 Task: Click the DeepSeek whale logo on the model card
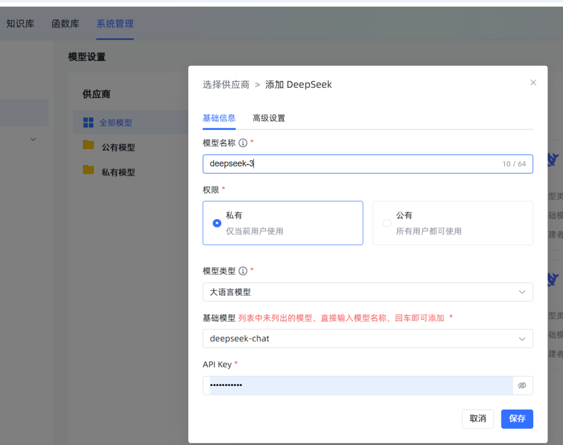[x=553, y=160]
